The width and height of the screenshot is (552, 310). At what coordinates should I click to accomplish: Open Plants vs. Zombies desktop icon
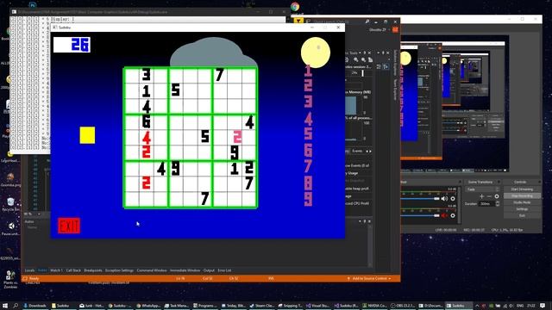tap(10, 279)
